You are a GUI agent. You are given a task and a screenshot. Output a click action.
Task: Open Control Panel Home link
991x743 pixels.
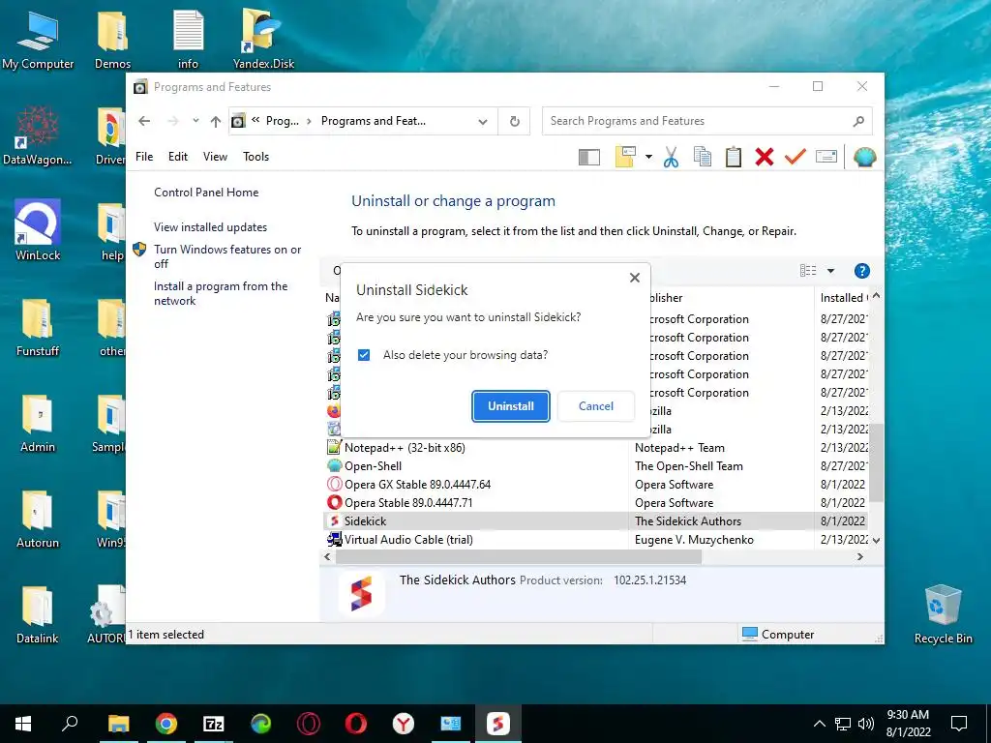tap(206, 193)
